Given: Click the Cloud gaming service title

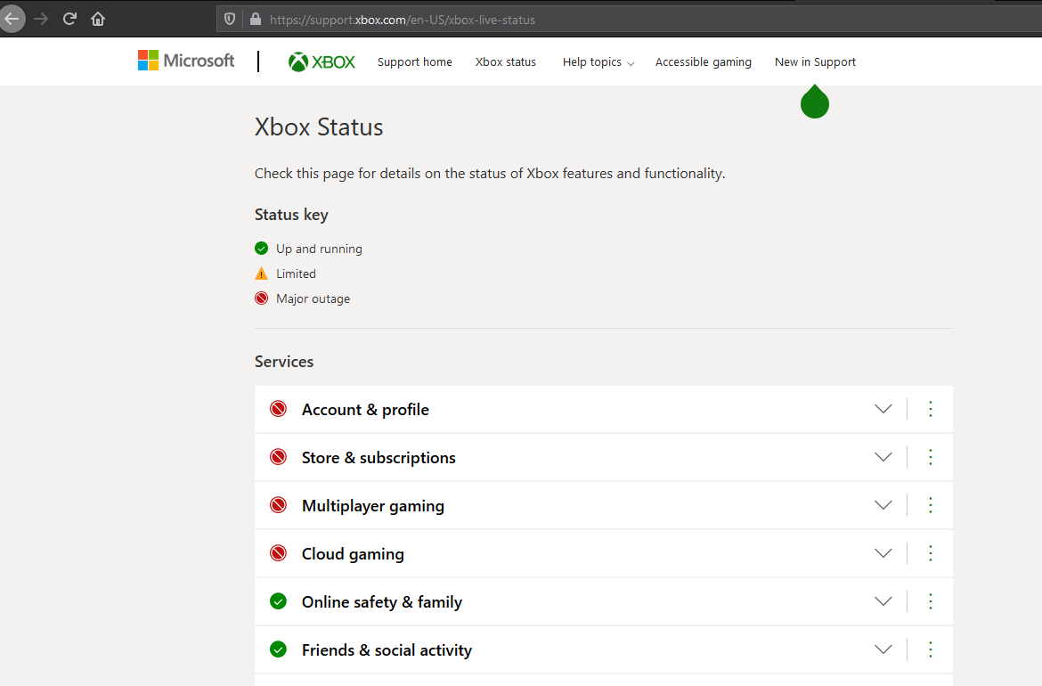Looking at the screenshot, I should point(353,554).
